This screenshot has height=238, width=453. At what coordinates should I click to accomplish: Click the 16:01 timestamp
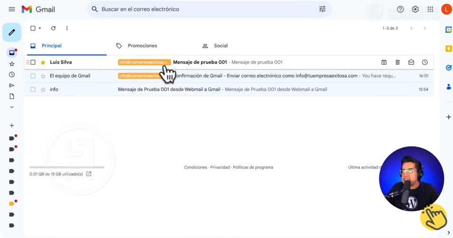tap(424, 76)
